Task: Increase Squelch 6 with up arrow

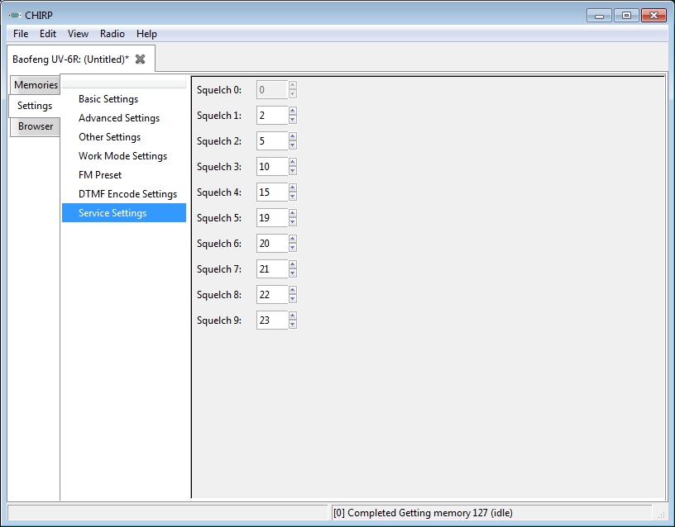Action: pos(293,239)
